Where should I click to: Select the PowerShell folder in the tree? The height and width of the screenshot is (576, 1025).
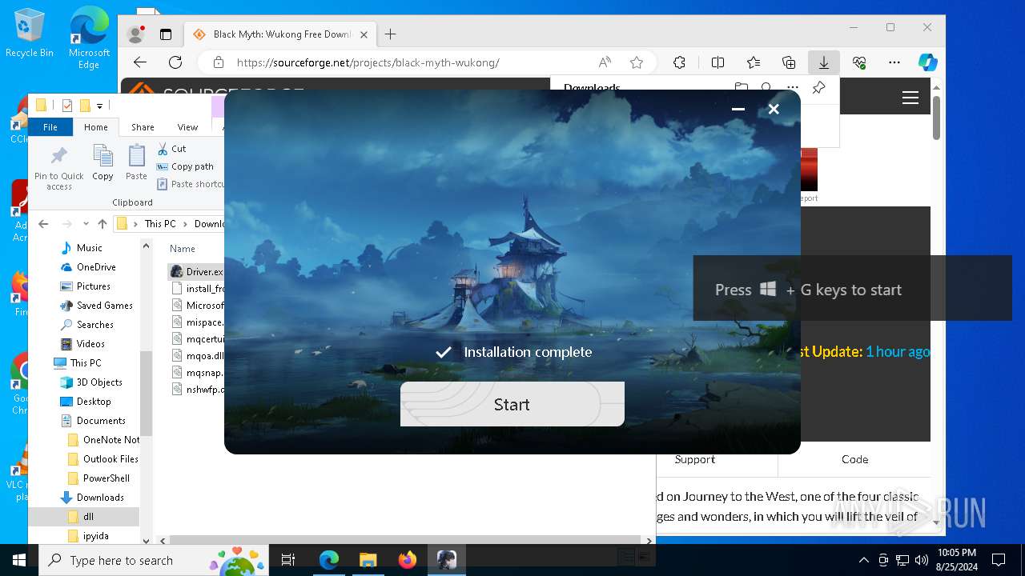point(106,478)
